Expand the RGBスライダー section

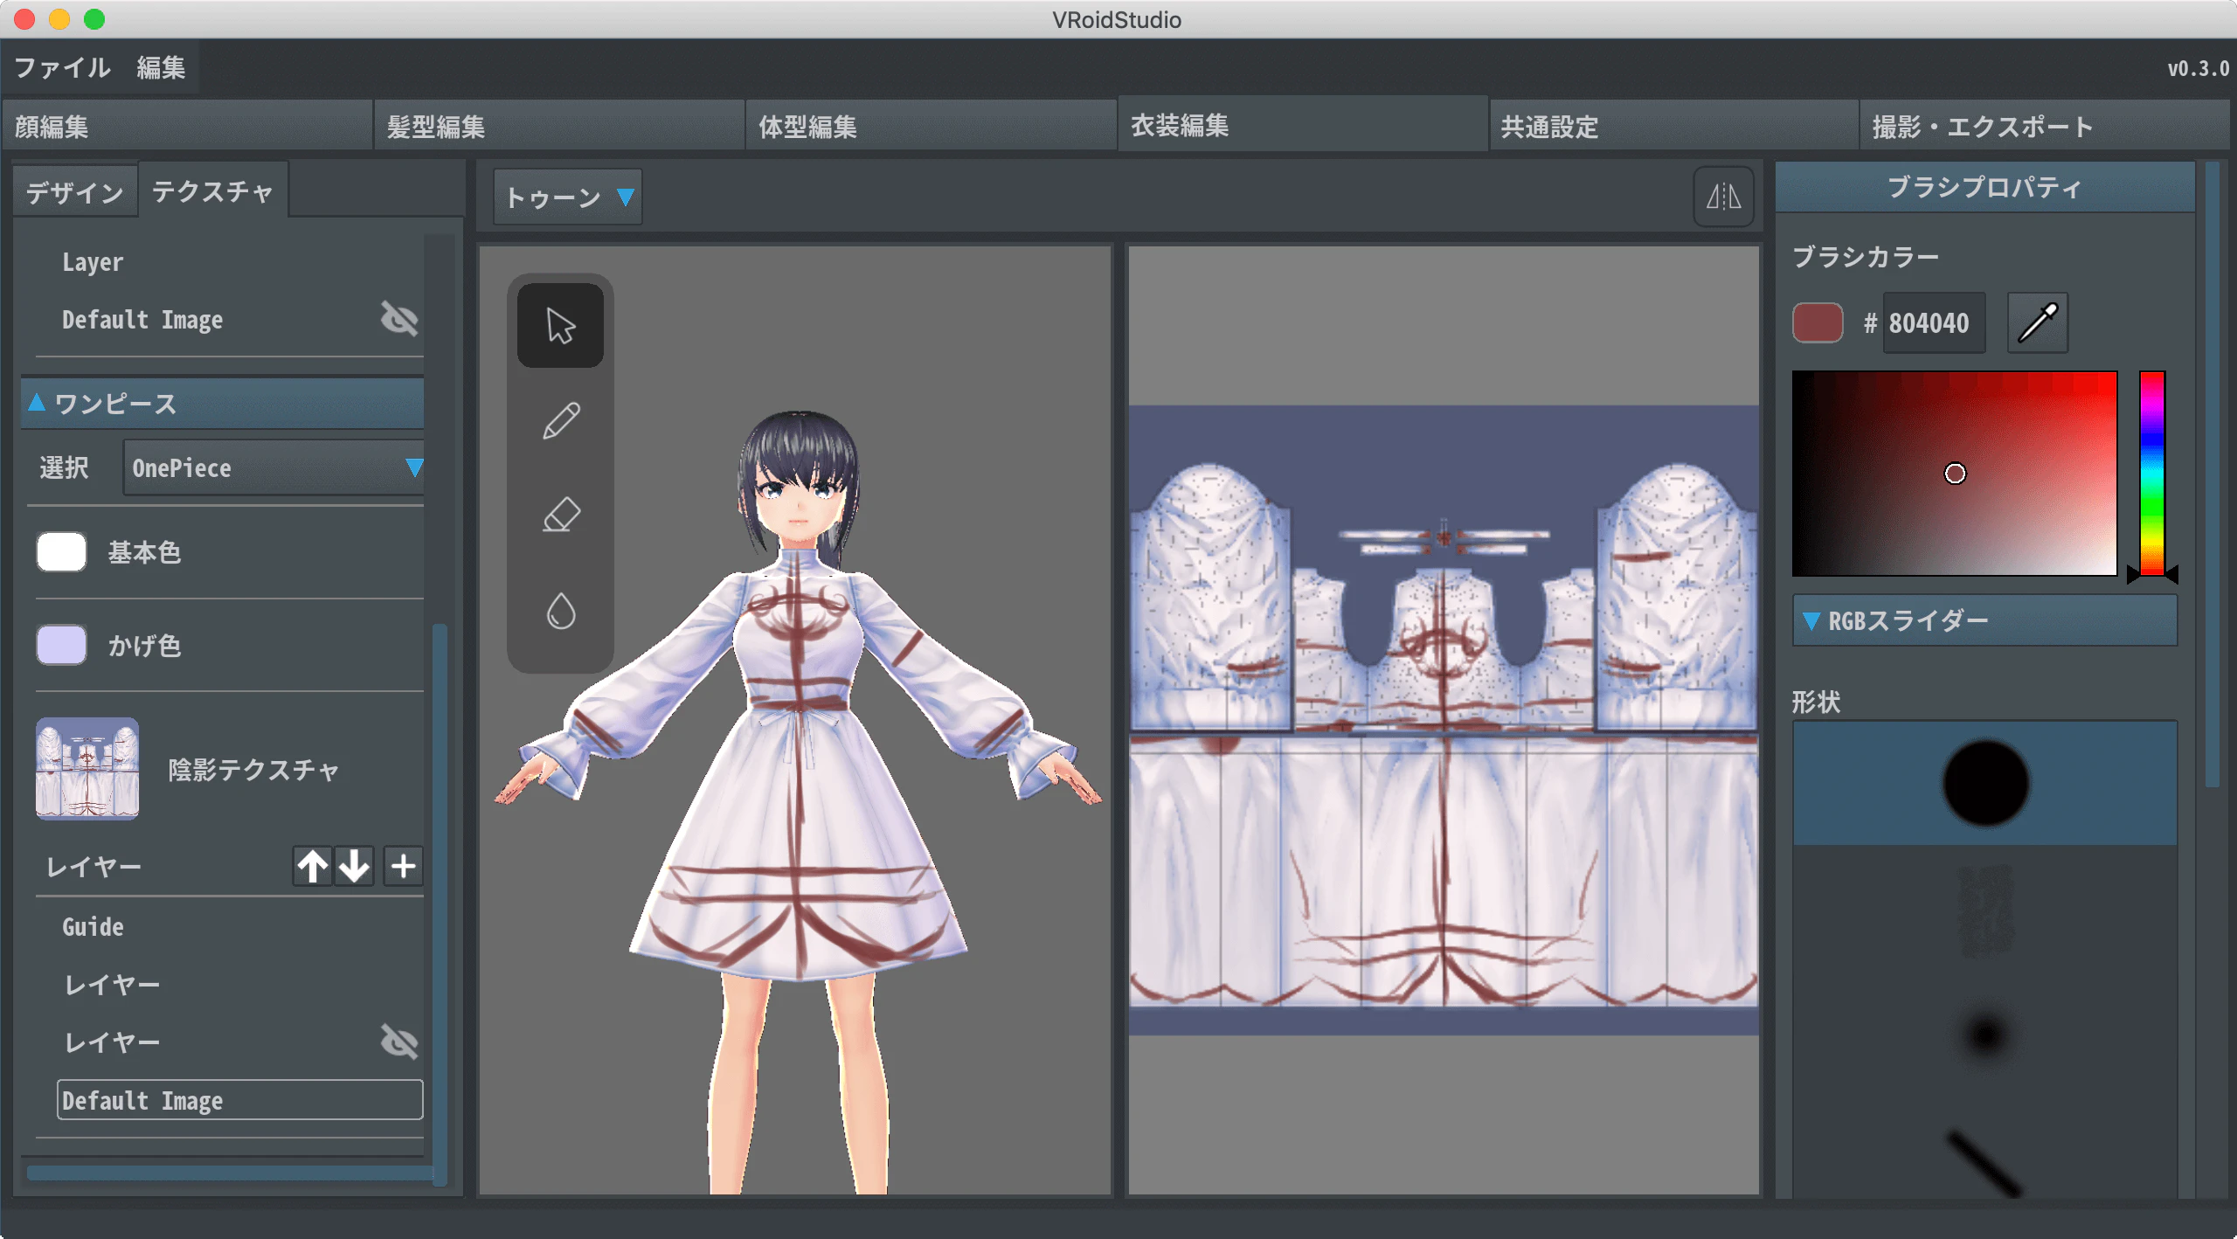[1984, 620]
